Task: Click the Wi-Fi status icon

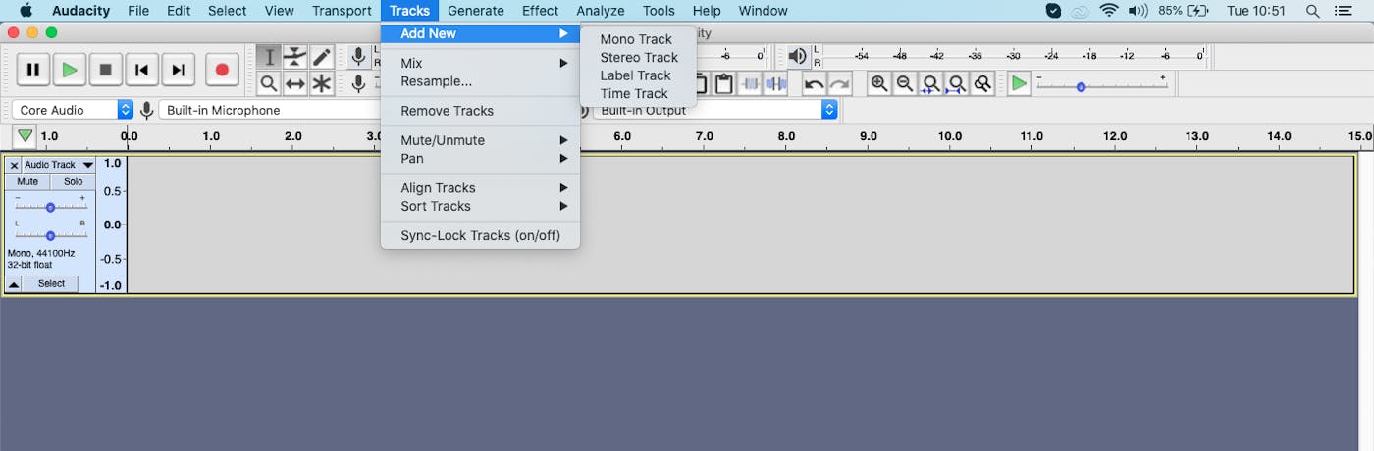Action: [x=1109, y=11]
